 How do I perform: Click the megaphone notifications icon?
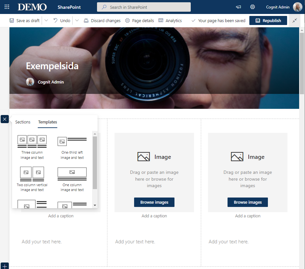[239, 7]
